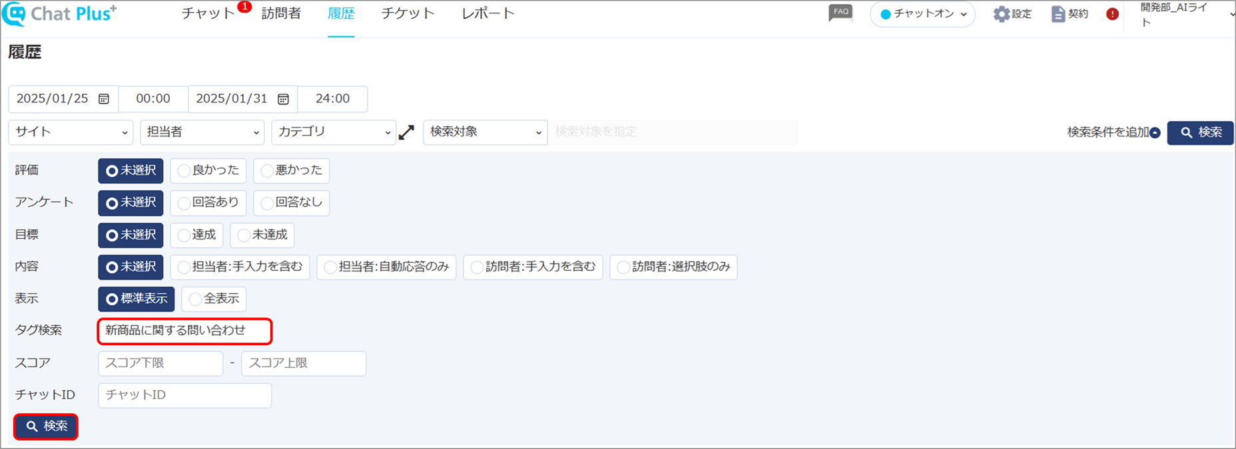Viewport: 1236px width, 449px height.
Task: Switch to the チケット tab
Action: tap(408, 14)
